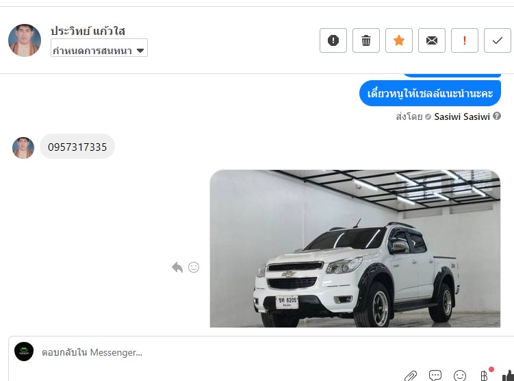Mark conversation unread with envelope icon

(431, 40)
